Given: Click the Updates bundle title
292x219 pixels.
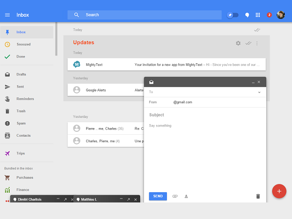Looking at the screenshot, I should tap(84, 42).
